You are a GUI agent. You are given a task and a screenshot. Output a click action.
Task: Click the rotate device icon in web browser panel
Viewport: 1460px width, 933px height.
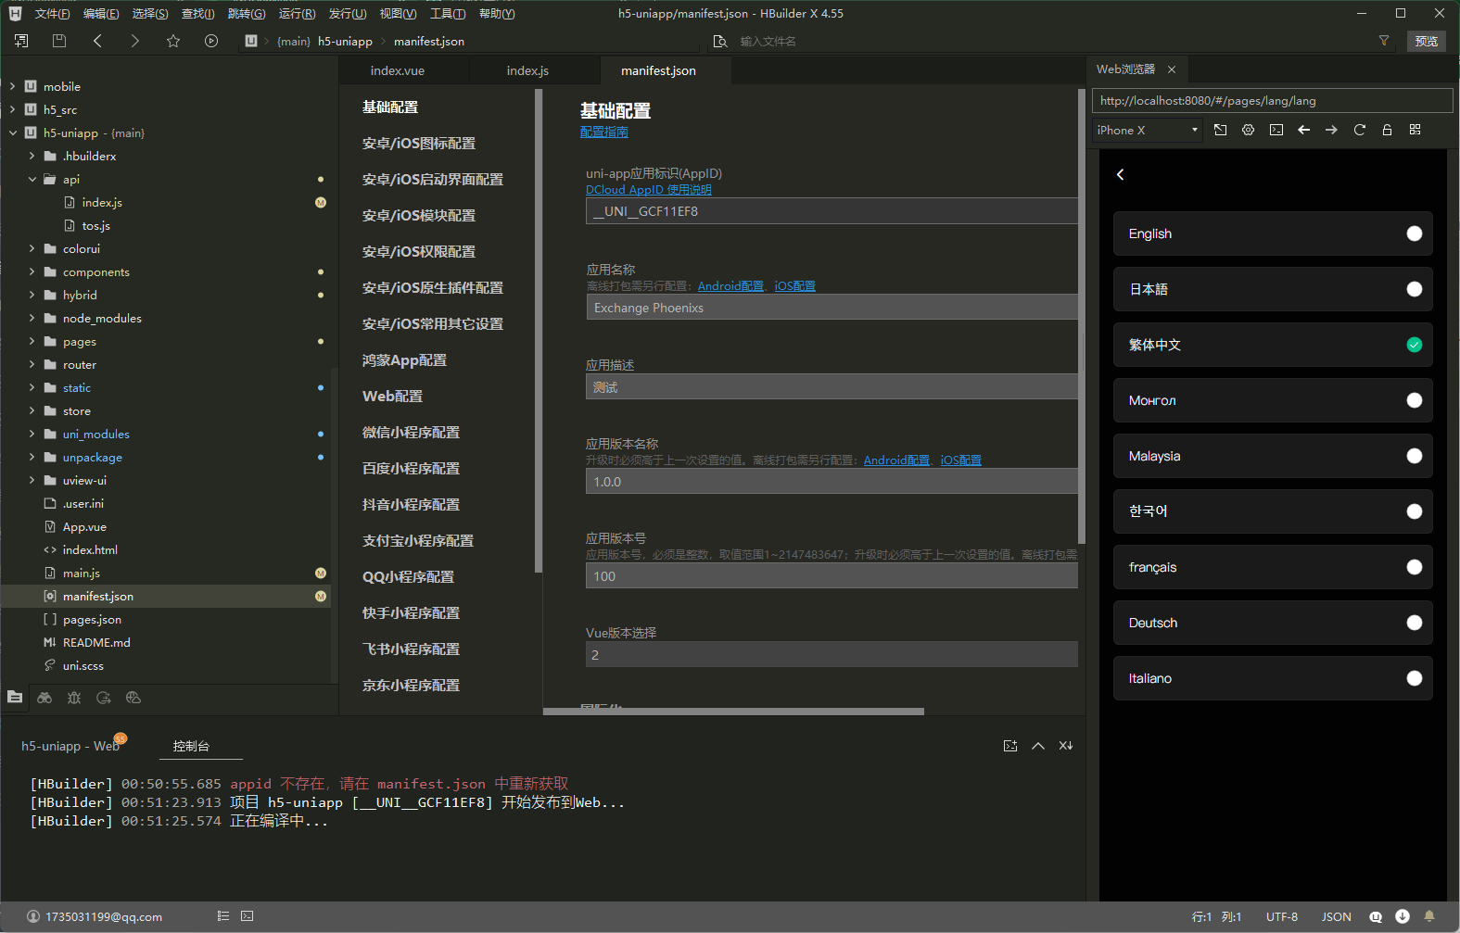click(1221, 130)
